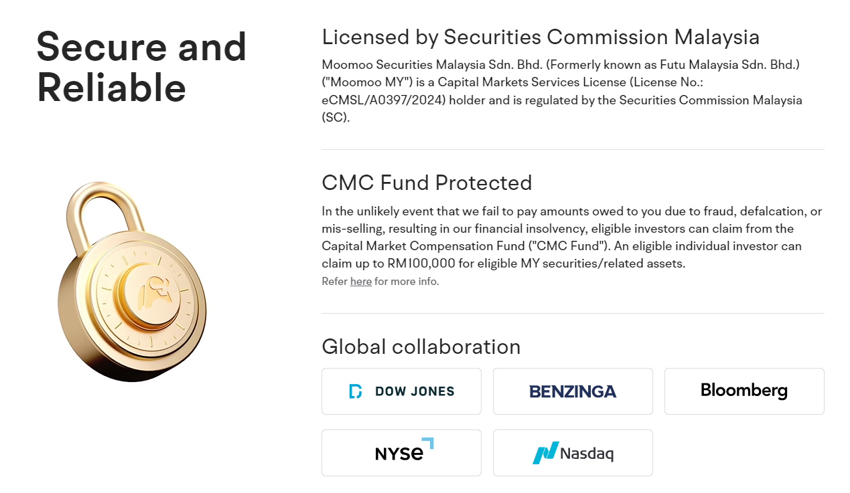Screen dimensions: 850x493
Task: Click the golden padlock illustration
Action: point(131,282)
